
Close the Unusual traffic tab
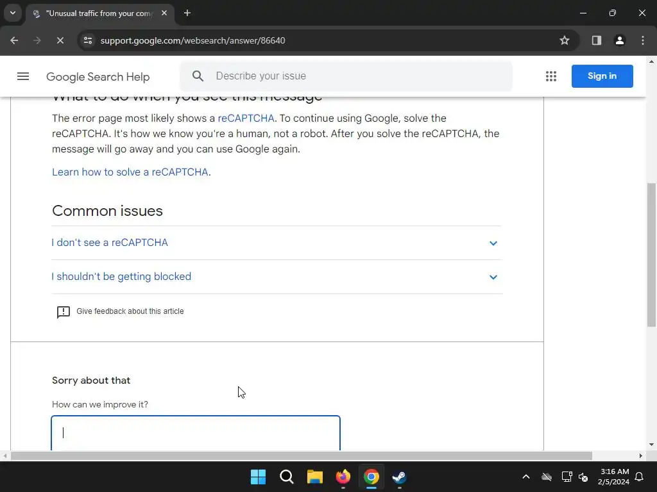click(x=164, y=13)
